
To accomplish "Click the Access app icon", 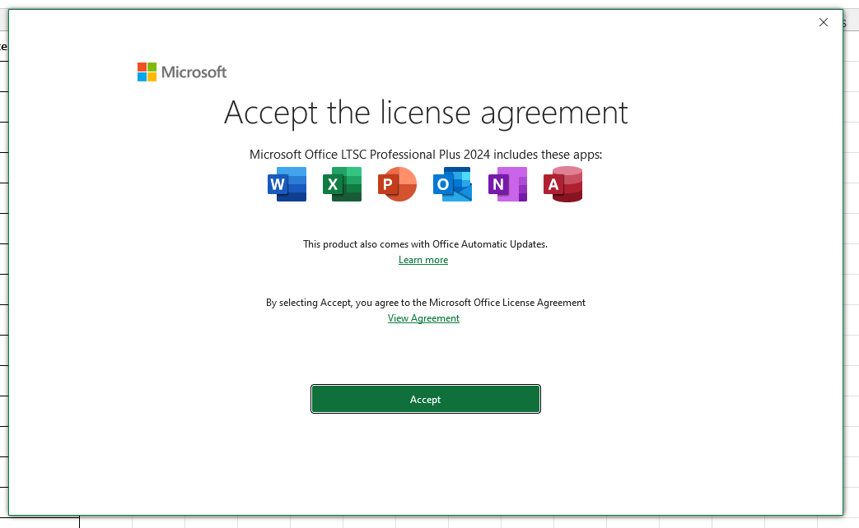I will pos(563,184).
